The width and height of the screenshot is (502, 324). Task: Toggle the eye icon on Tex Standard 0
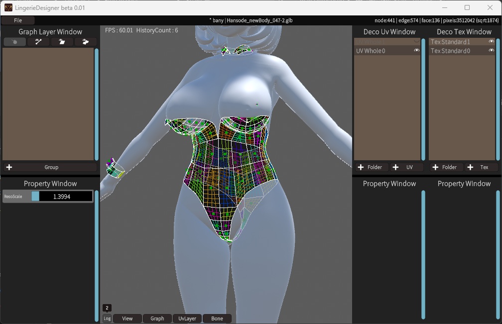click(493, 50)
